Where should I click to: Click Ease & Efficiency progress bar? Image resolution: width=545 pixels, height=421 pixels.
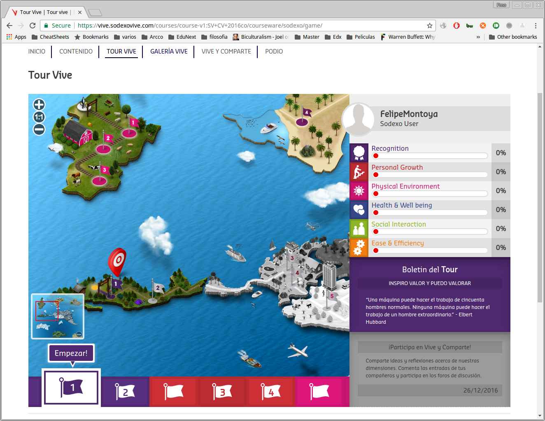point(430,250)
